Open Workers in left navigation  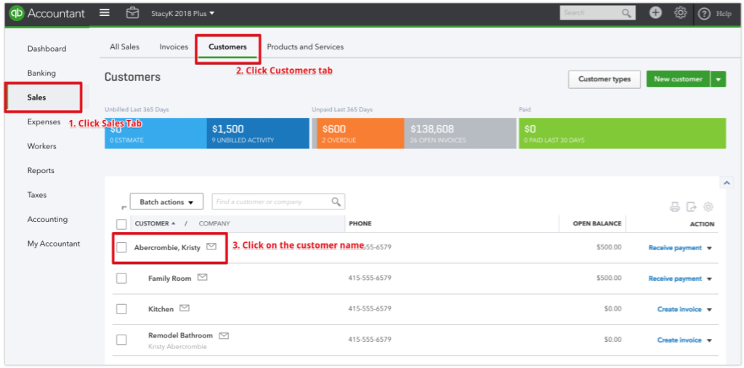click(41, 145)
